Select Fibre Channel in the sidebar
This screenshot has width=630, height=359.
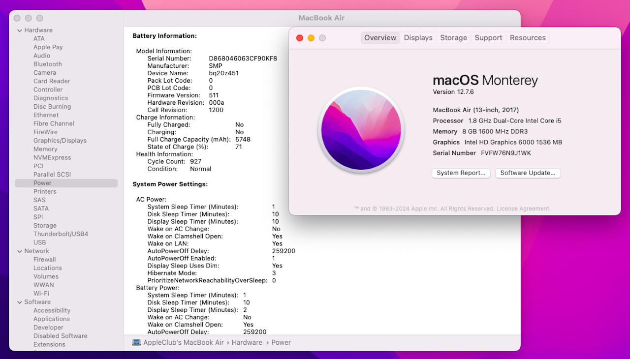(x=54, y=123)
